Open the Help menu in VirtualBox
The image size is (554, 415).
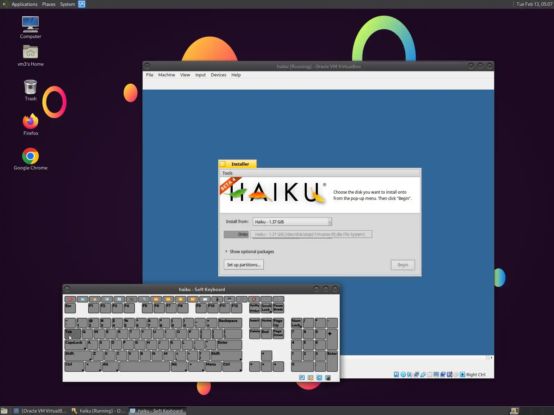tap(236, 75)
